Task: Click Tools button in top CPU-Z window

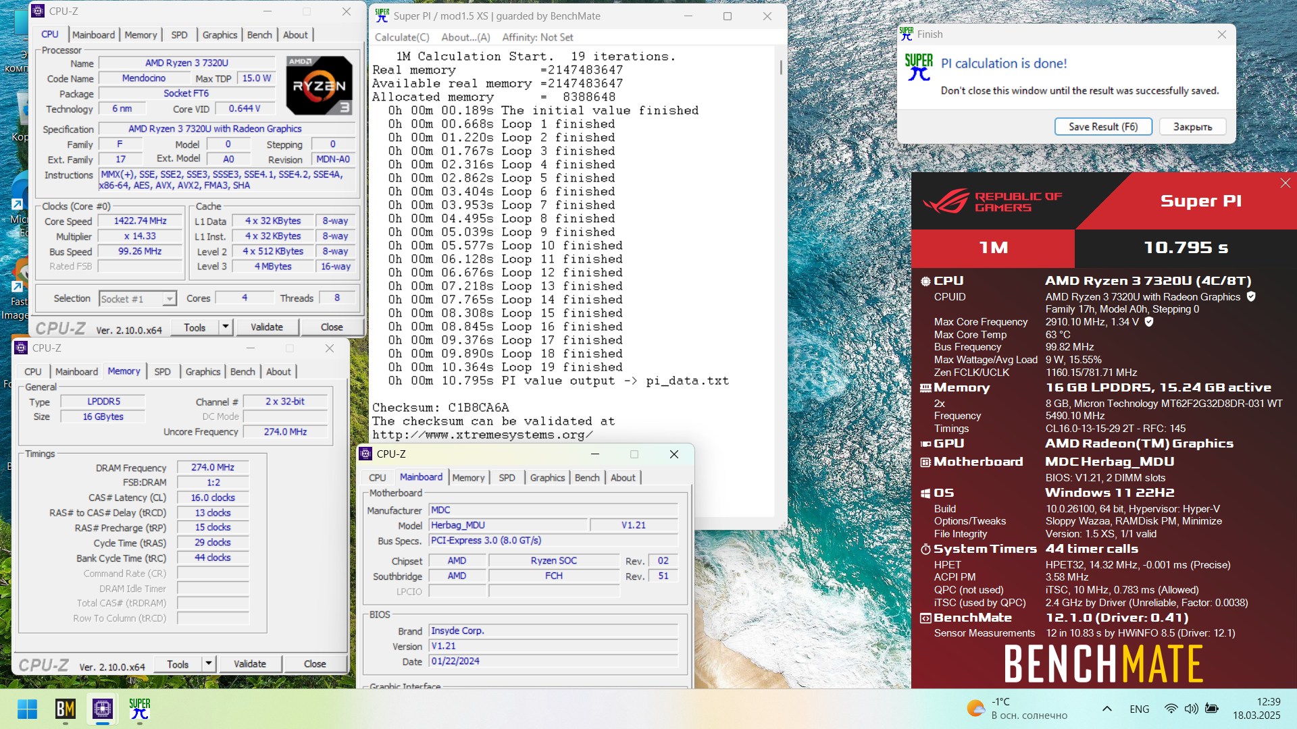Action: pyautogui.click(x=195, y=327)
